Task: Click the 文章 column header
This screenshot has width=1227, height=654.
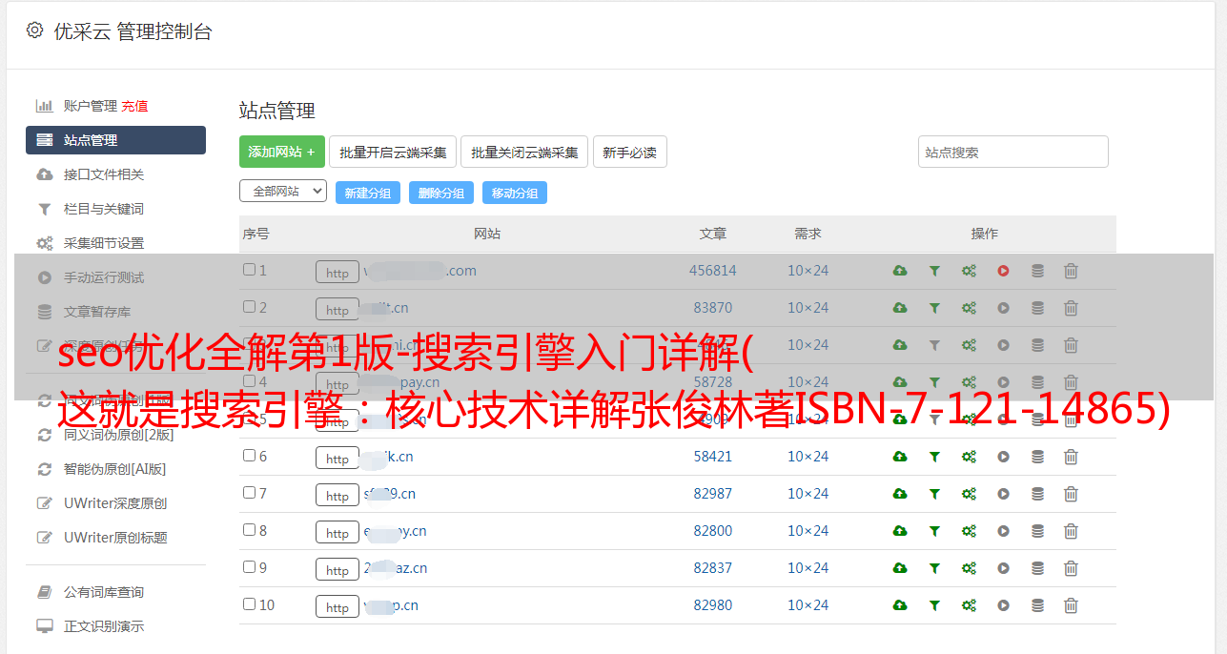Action: point(713,234)
